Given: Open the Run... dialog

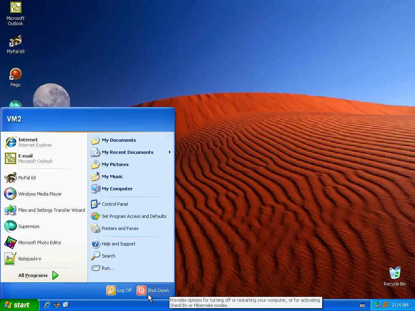Looking at the screenshot, I should 131,268.
